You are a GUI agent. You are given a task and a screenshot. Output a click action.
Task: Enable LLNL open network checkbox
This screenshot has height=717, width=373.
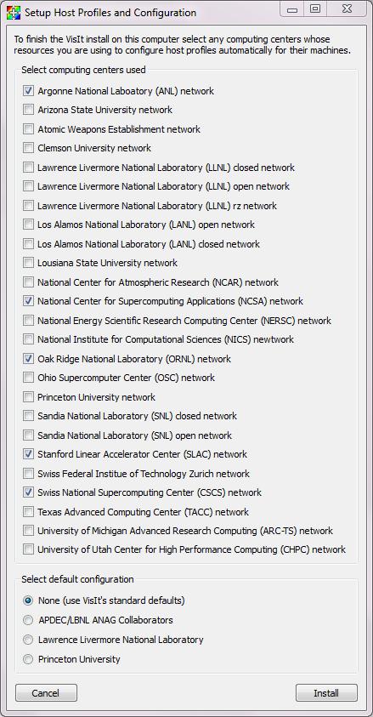pyautogui.click(x=29, y=186)
